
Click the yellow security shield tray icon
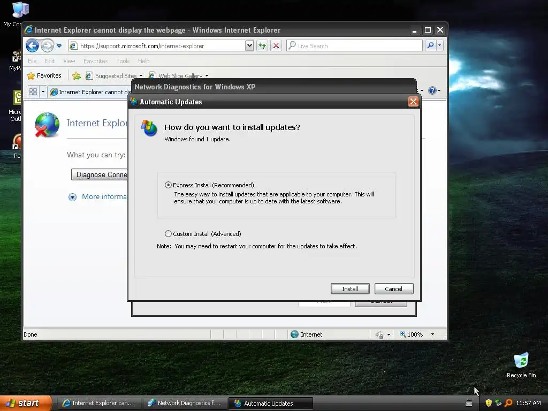pyautogui.click(x=489, y=403)
